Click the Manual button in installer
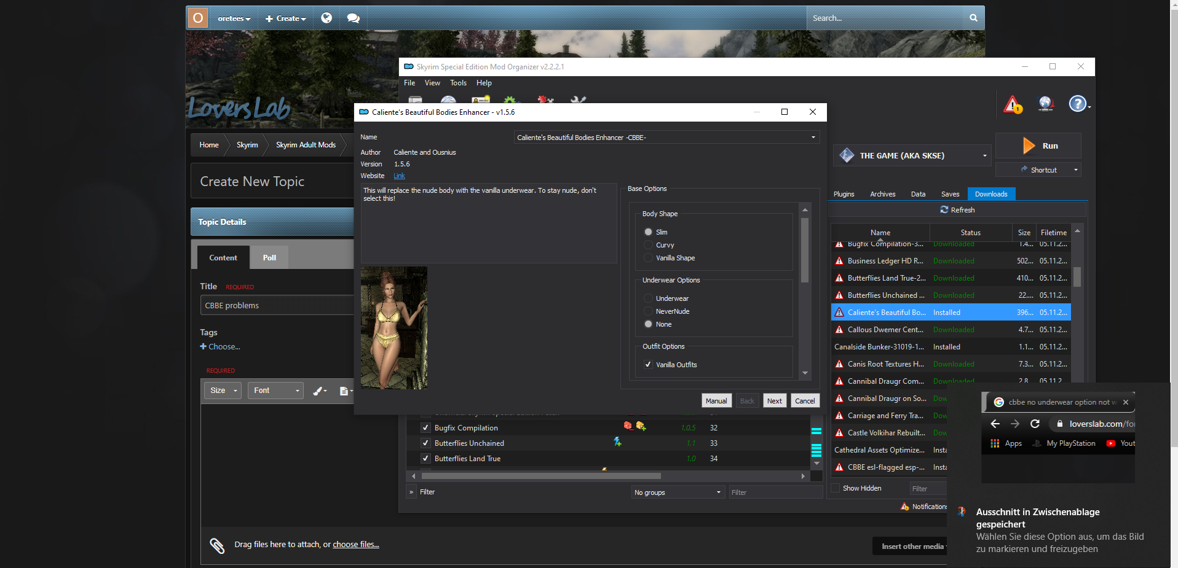 [x=716, y=401]
